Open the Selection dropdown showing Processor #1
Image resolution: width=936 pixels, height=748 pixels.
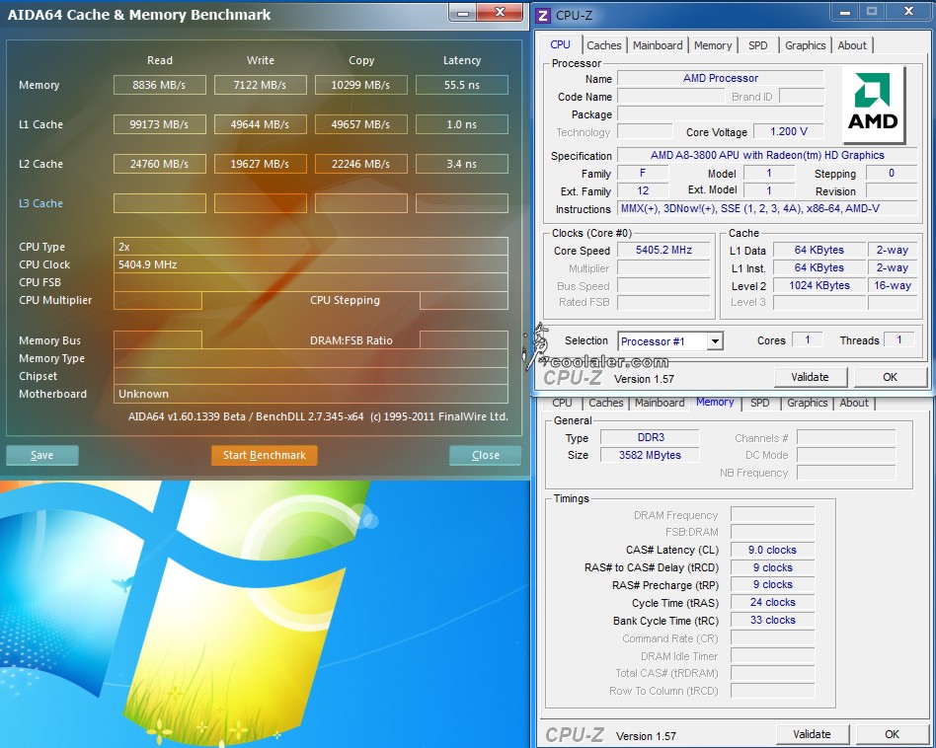tap(671, 341)
